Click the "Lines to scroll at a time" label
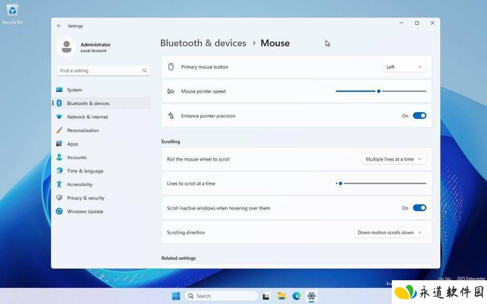Image resolution: width=487 pixels, height=304 pixels. (x=191, y=183)
